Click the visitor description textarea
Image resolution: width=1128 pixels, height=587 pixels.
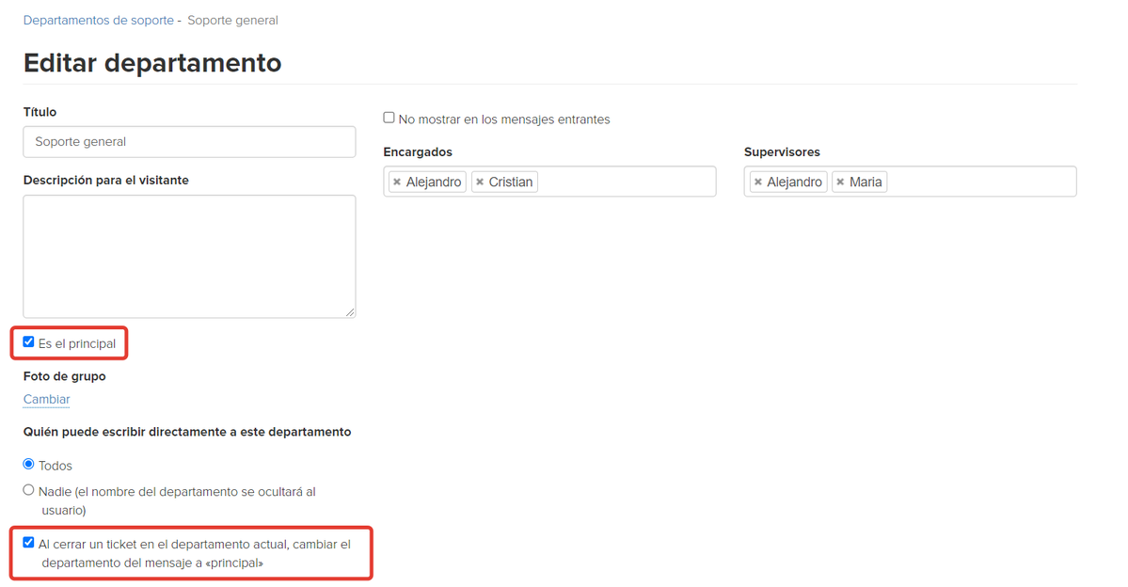(x=189, y=256)
